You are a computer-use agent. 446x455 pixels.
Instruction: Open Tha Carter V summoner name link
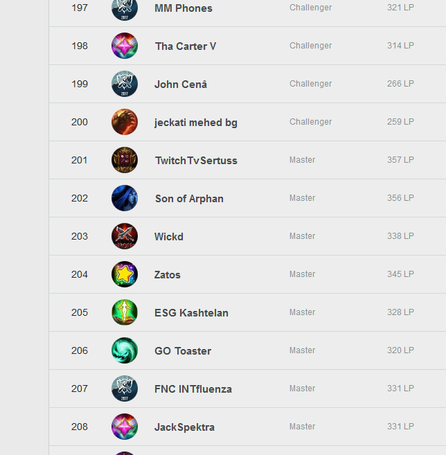point(186,46)
